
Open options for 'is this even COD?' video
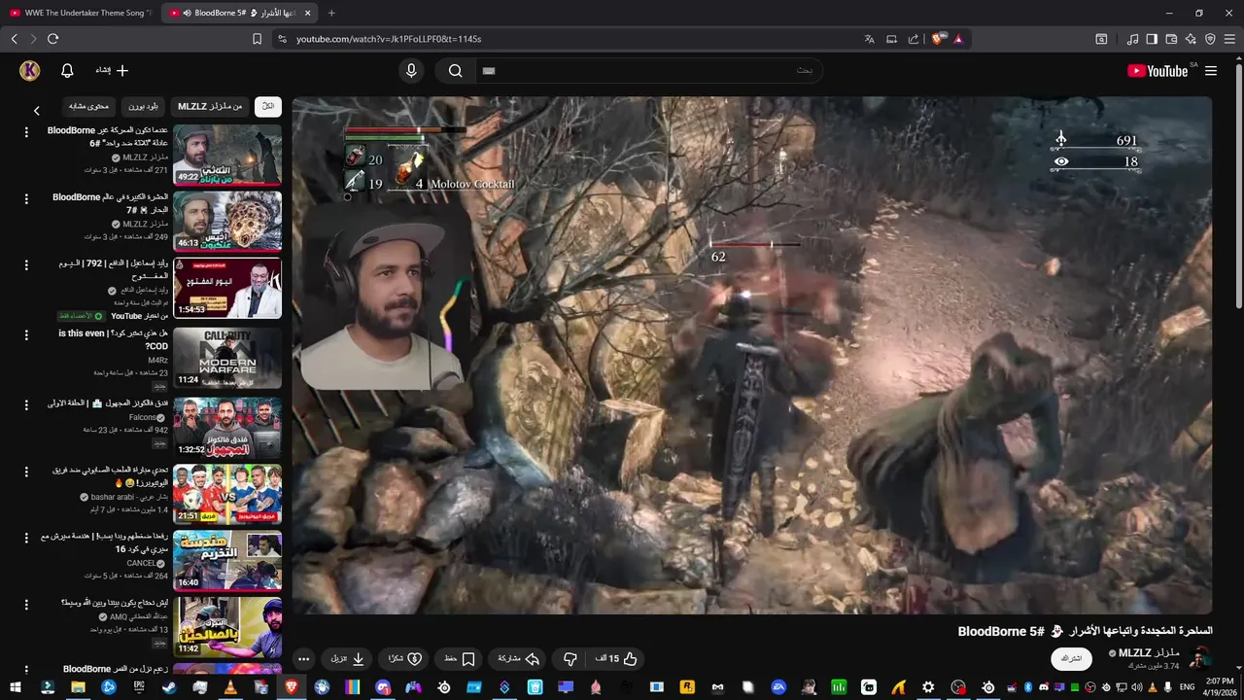pos(26,334)
